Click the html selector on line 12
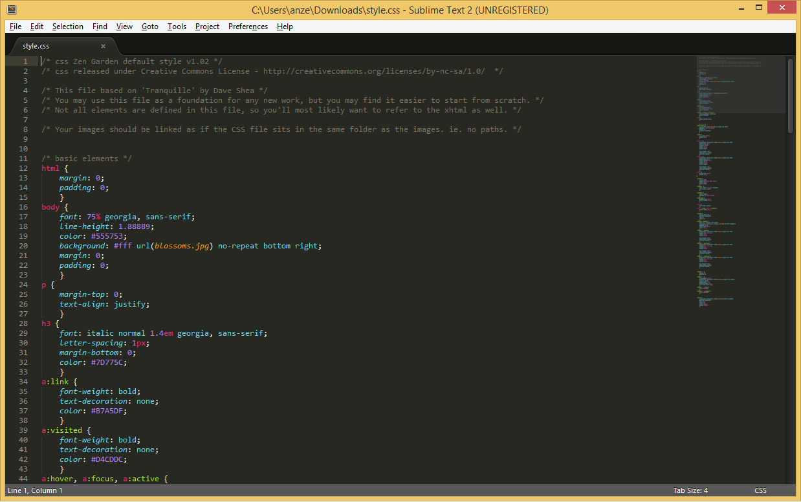Image resolution: width=801 pixels, height=502 pixels. pyautogui.click(x=50, y=168)
